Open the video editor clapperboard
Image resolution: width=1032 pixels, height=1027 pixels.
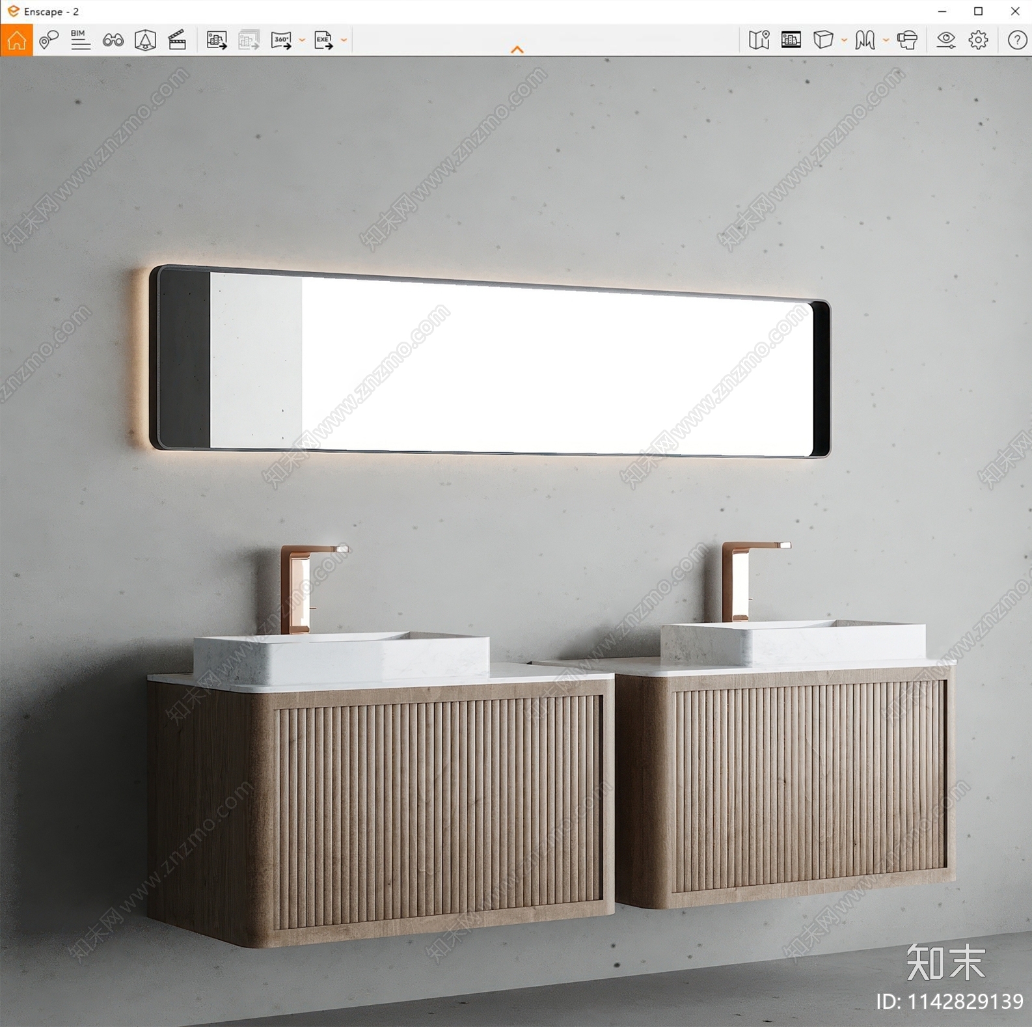point(177,40)
